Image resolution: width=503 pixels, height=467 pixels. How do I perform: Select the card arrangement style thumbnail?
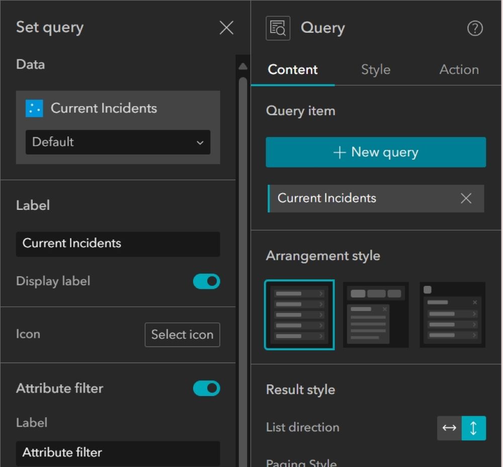pyautogui.click(x=376, y=314)
